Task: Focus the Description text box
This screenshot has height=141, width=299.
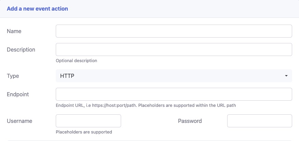Action: coord(174,50)
